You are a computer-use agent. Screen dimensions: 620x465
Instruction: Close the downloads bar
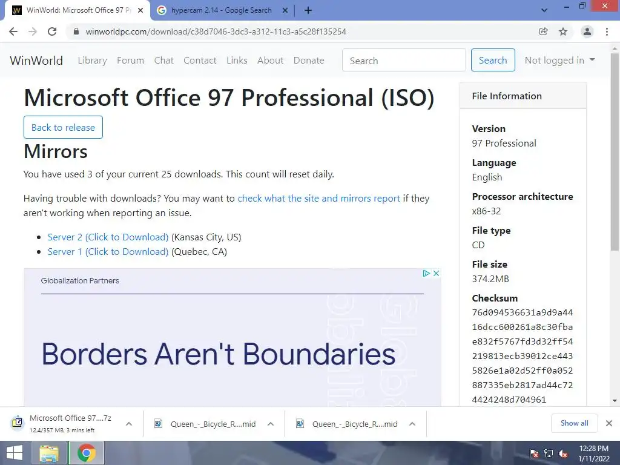(x=609, y=423)
